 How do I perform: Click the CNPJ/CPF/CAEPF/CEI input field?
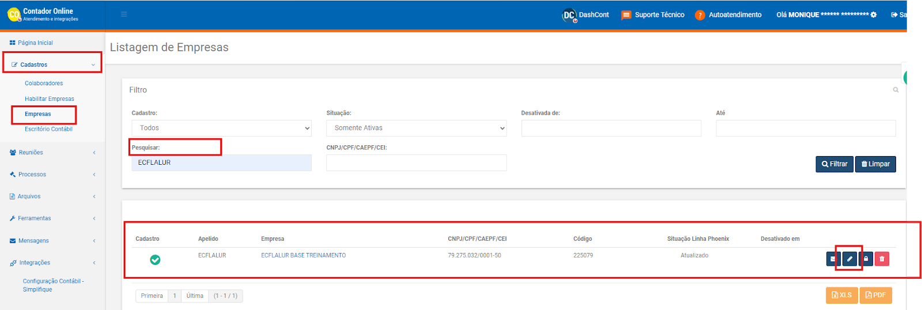417,162
